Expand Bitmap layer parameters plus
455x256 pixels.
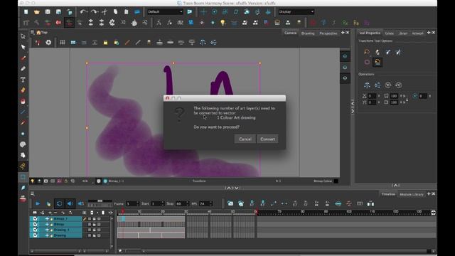(47, 224)
